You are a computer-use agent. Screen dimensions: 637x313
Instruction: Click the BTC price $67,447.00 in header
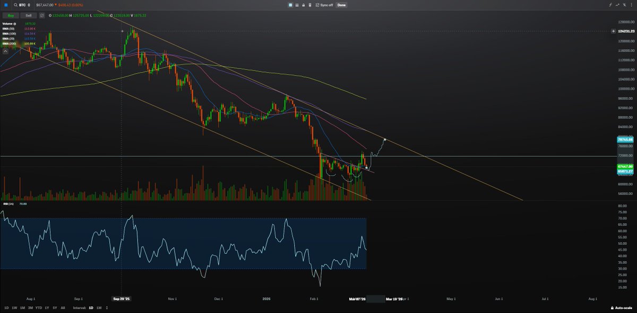point(45,5)
